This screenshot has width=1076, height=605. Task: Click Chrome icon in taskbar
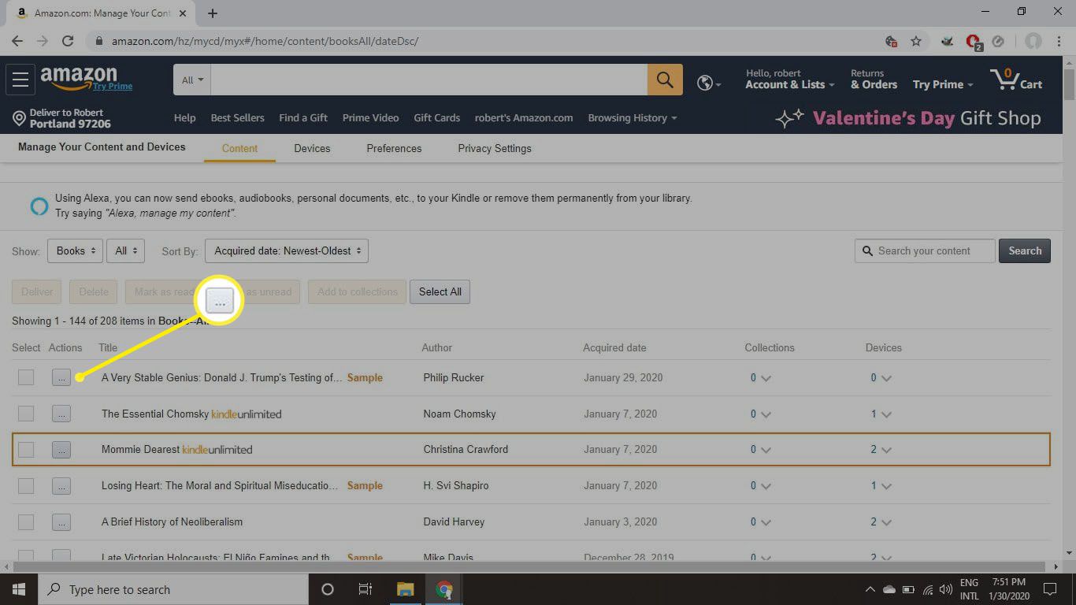tap(444, 589)
